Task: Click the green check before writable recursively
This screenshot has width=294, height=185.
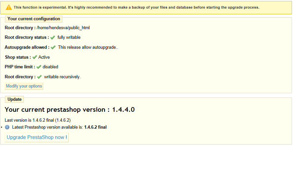Action: (x=39, y=77)
